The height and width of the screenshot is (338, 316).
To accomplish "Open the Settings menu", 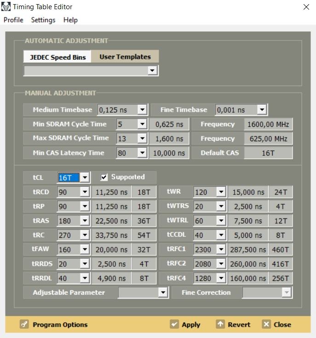I will (x=43, y=20).
